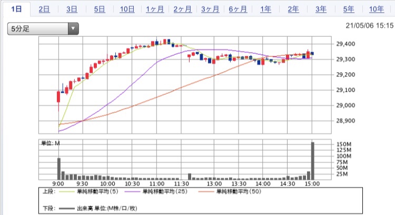Click the 13:00 time axis label

[214, 184]
